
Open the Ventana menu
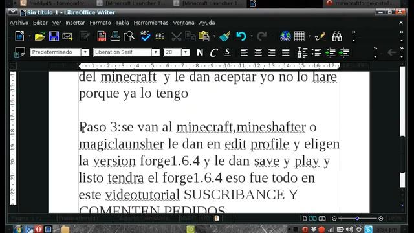tap(184, 23)
